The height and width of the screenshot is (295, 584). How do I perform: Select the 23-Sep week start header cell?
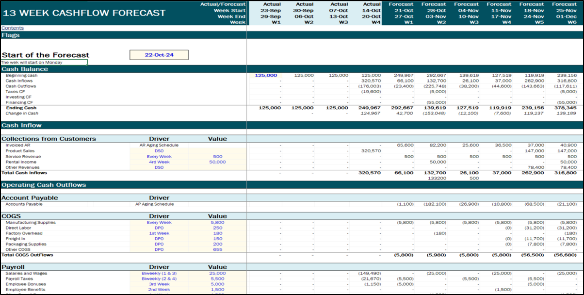click(x=271, y=10)
